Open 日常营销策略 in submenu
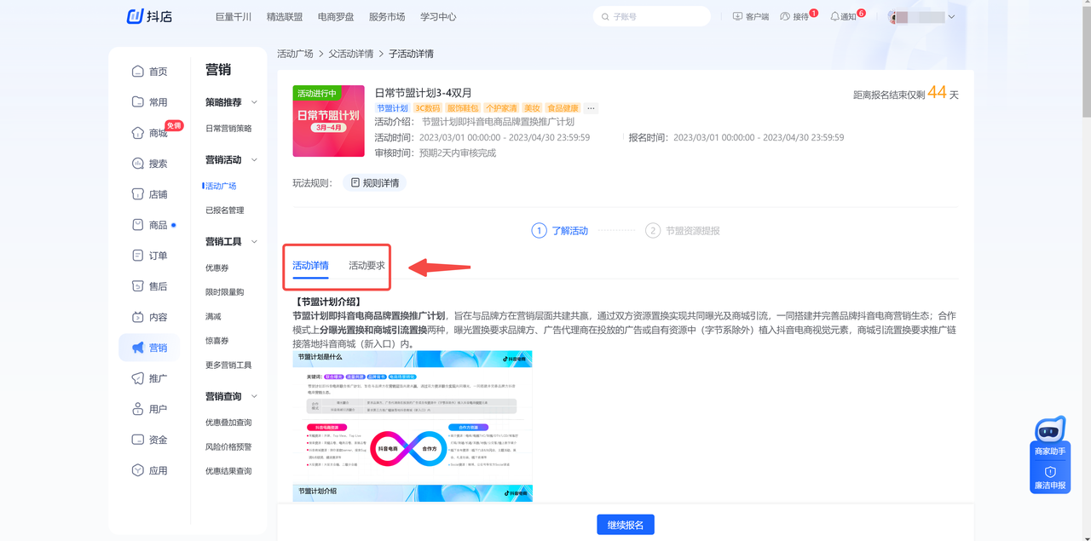Screen dimensions: 1091x541 228,129
